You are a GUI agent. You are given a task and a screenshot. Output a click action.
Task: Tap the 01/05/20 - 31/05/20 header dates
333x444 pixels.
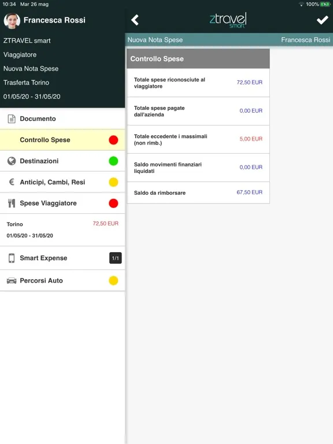tap(32, 97)
